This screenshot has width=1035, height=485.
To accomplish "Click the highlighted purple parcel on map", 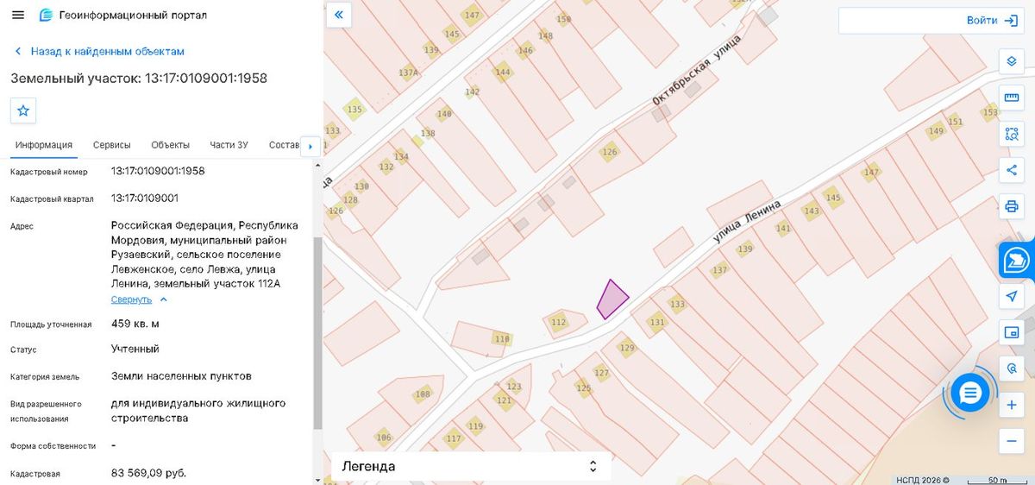I will (x=612, y=299).
